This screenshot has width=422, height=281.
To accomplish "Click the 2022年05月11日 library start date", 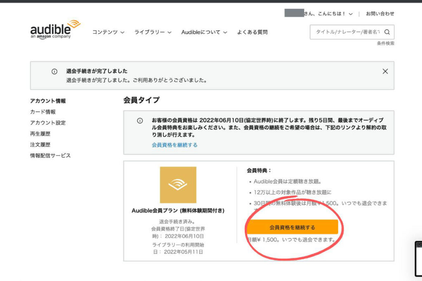I will pyautogui.click(x=183, y=252).
